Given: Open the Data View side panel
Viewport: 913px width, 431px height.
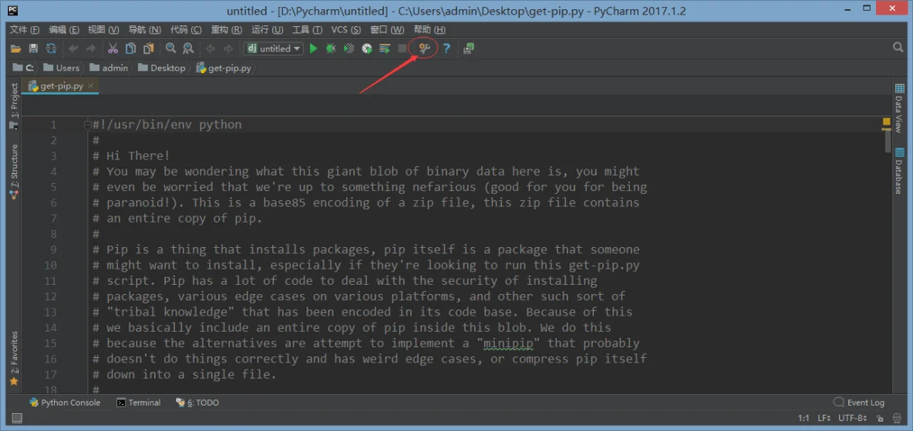Looking at the screenshot, I should pos(900,108).
